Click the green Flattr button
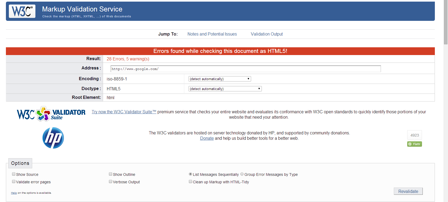 (x=414, y=144)
